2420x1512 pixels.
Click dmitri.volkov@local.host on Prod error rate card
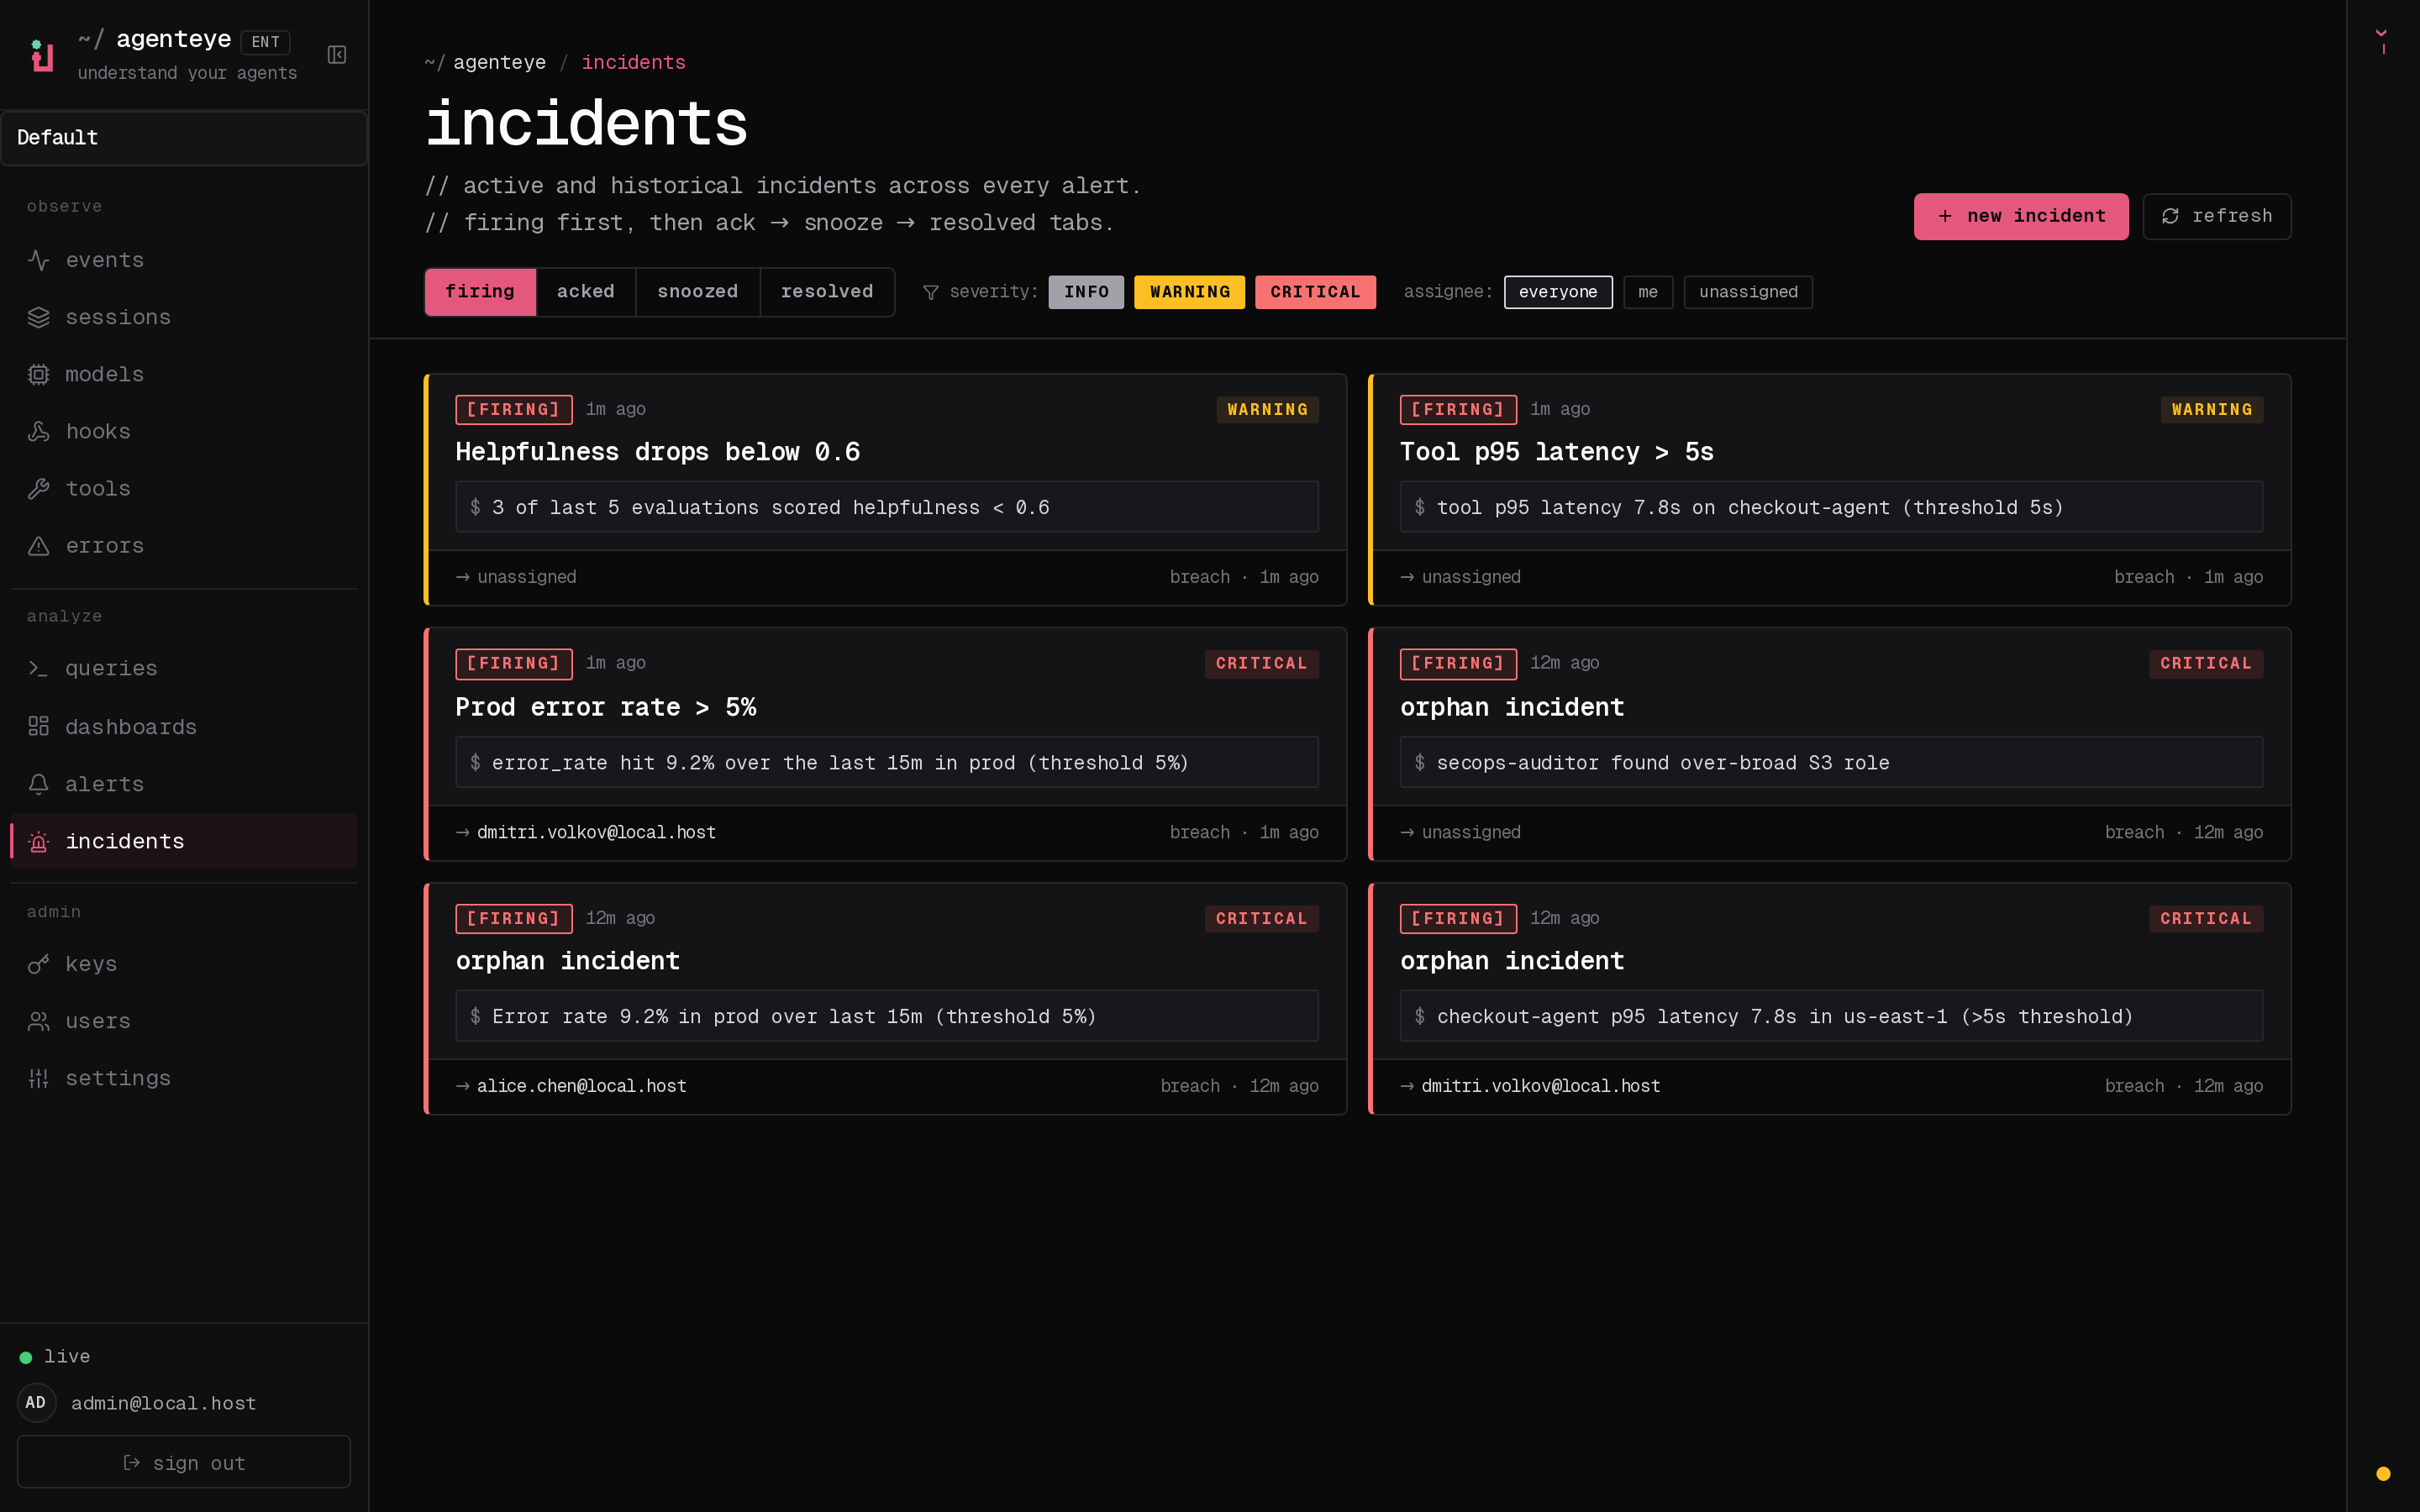pos(596,832)
